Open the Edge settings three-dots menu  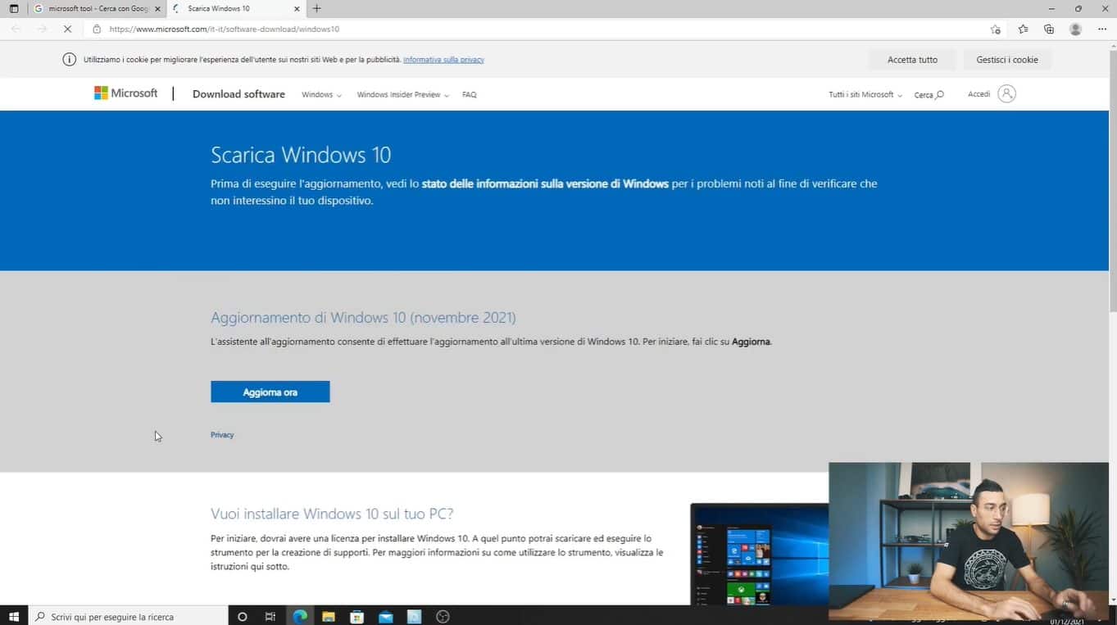[x=1102, y=29]
